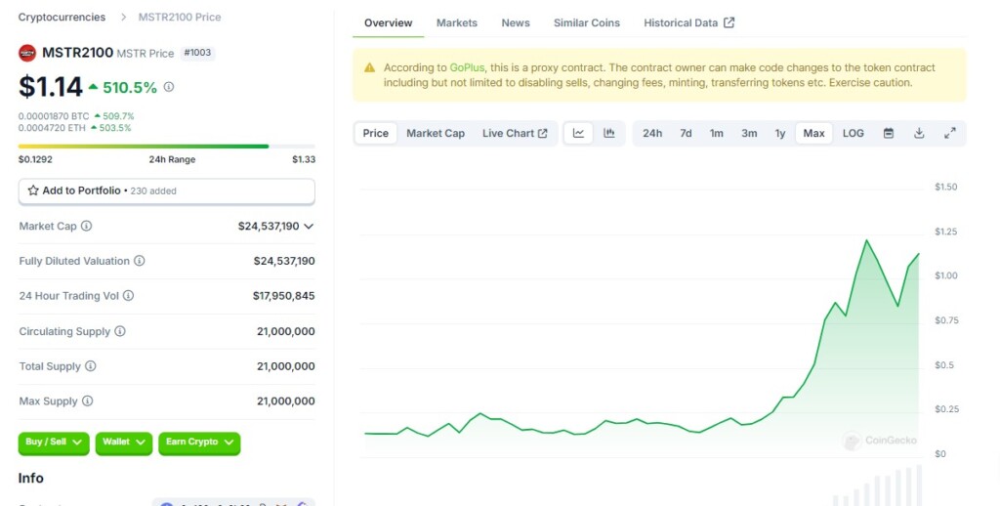This screenshot has height=506, width=1000.
Task: Open the Overview tab
Action: (x=388, y=23)
